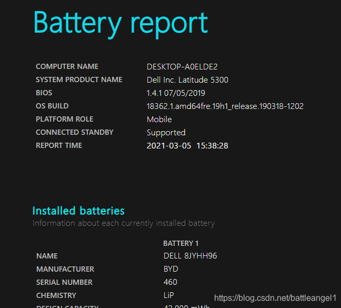The image size is (341, 308).
Task: Select the OS BUILD label
Action: 52,106
